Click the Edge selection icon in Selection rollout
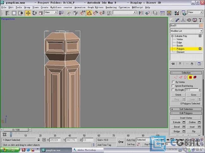Image resolution: width=205 pixels, height=153 pixels. click(x=181, y=77)
